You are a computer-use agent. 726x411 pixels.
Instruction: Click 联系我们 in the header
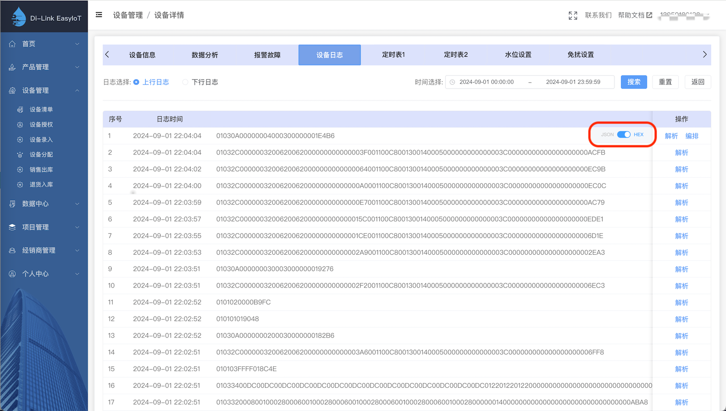tap(598, 15)
